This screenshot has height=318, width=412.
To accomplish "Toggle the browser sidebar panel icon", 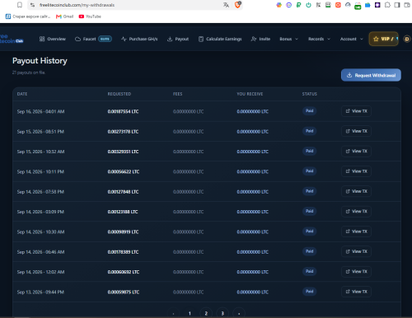I will (397, 5).
